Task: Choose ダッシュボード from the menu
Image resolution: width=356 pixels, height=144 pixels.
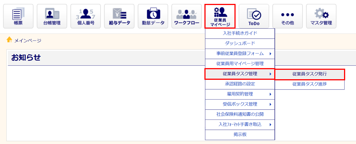Action: click(x=240, y=43)
